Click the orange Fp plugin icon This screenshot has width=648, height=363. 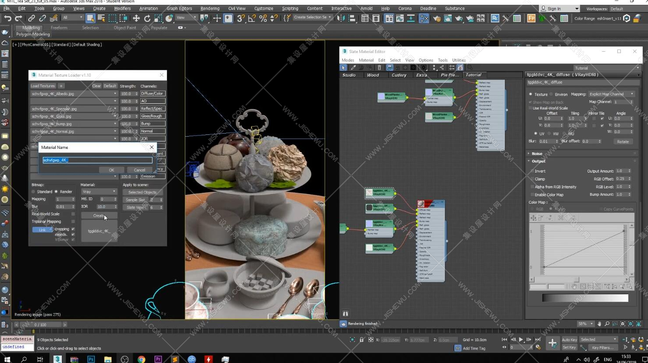[x=531, y=18]
